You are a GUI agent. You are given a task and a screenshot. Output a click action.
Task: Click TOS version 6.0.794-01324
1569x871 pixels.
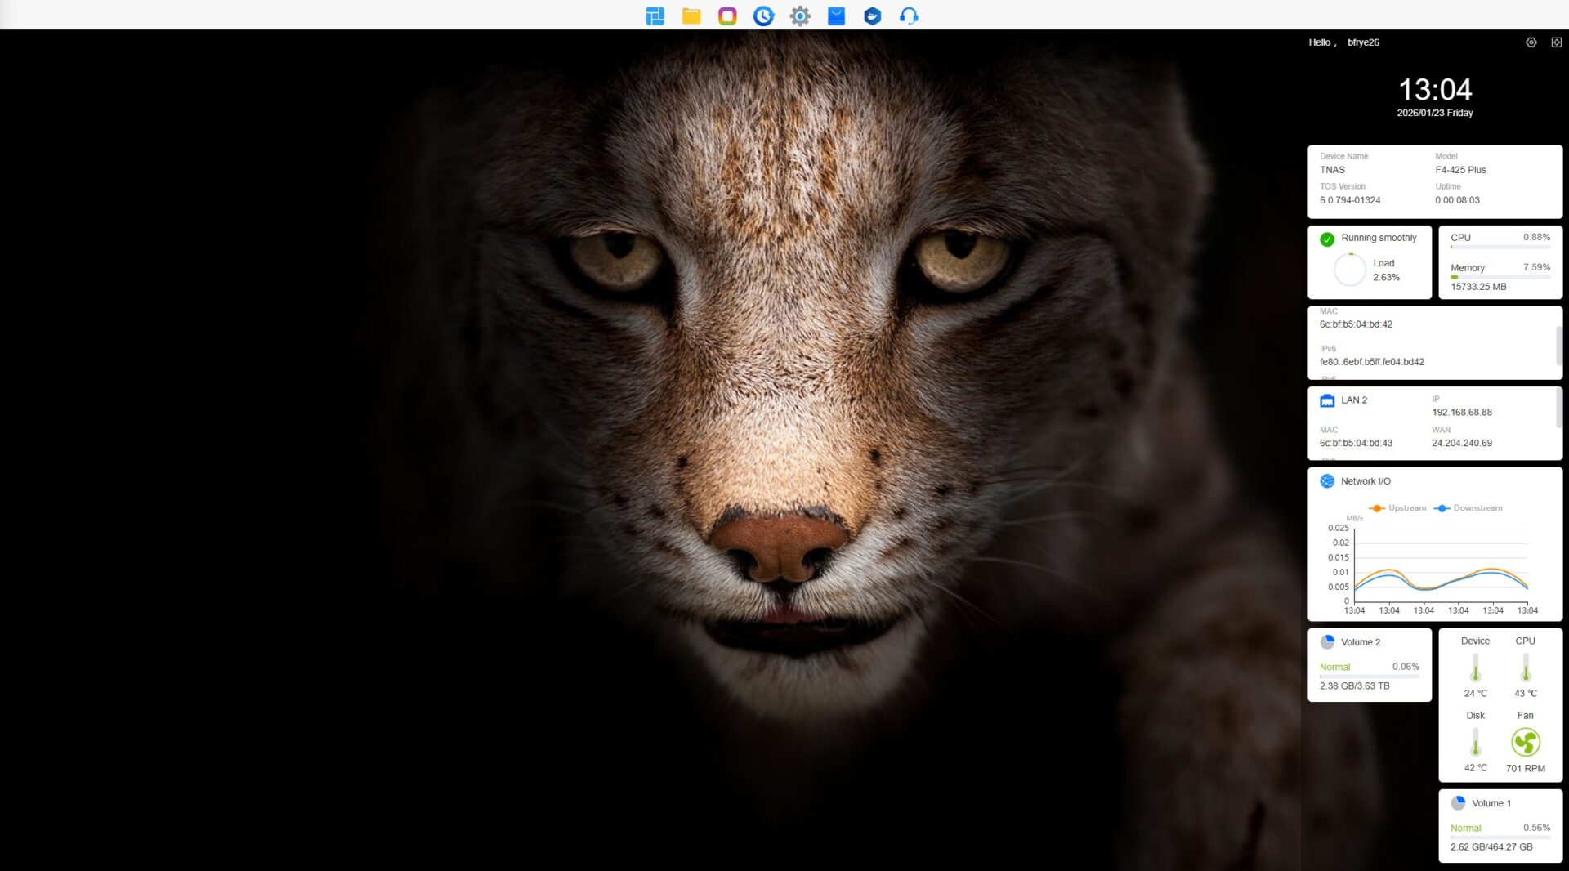(x=1350, y=200)
